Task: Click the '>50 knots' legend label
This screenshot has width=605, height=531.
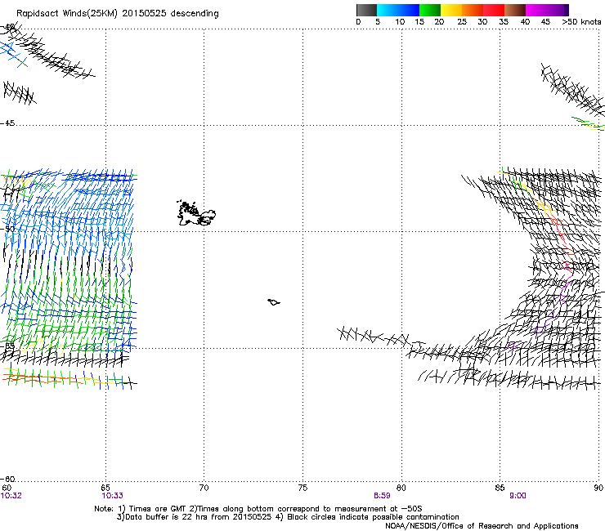Action: pyautogui.click(x=581, y=22)
